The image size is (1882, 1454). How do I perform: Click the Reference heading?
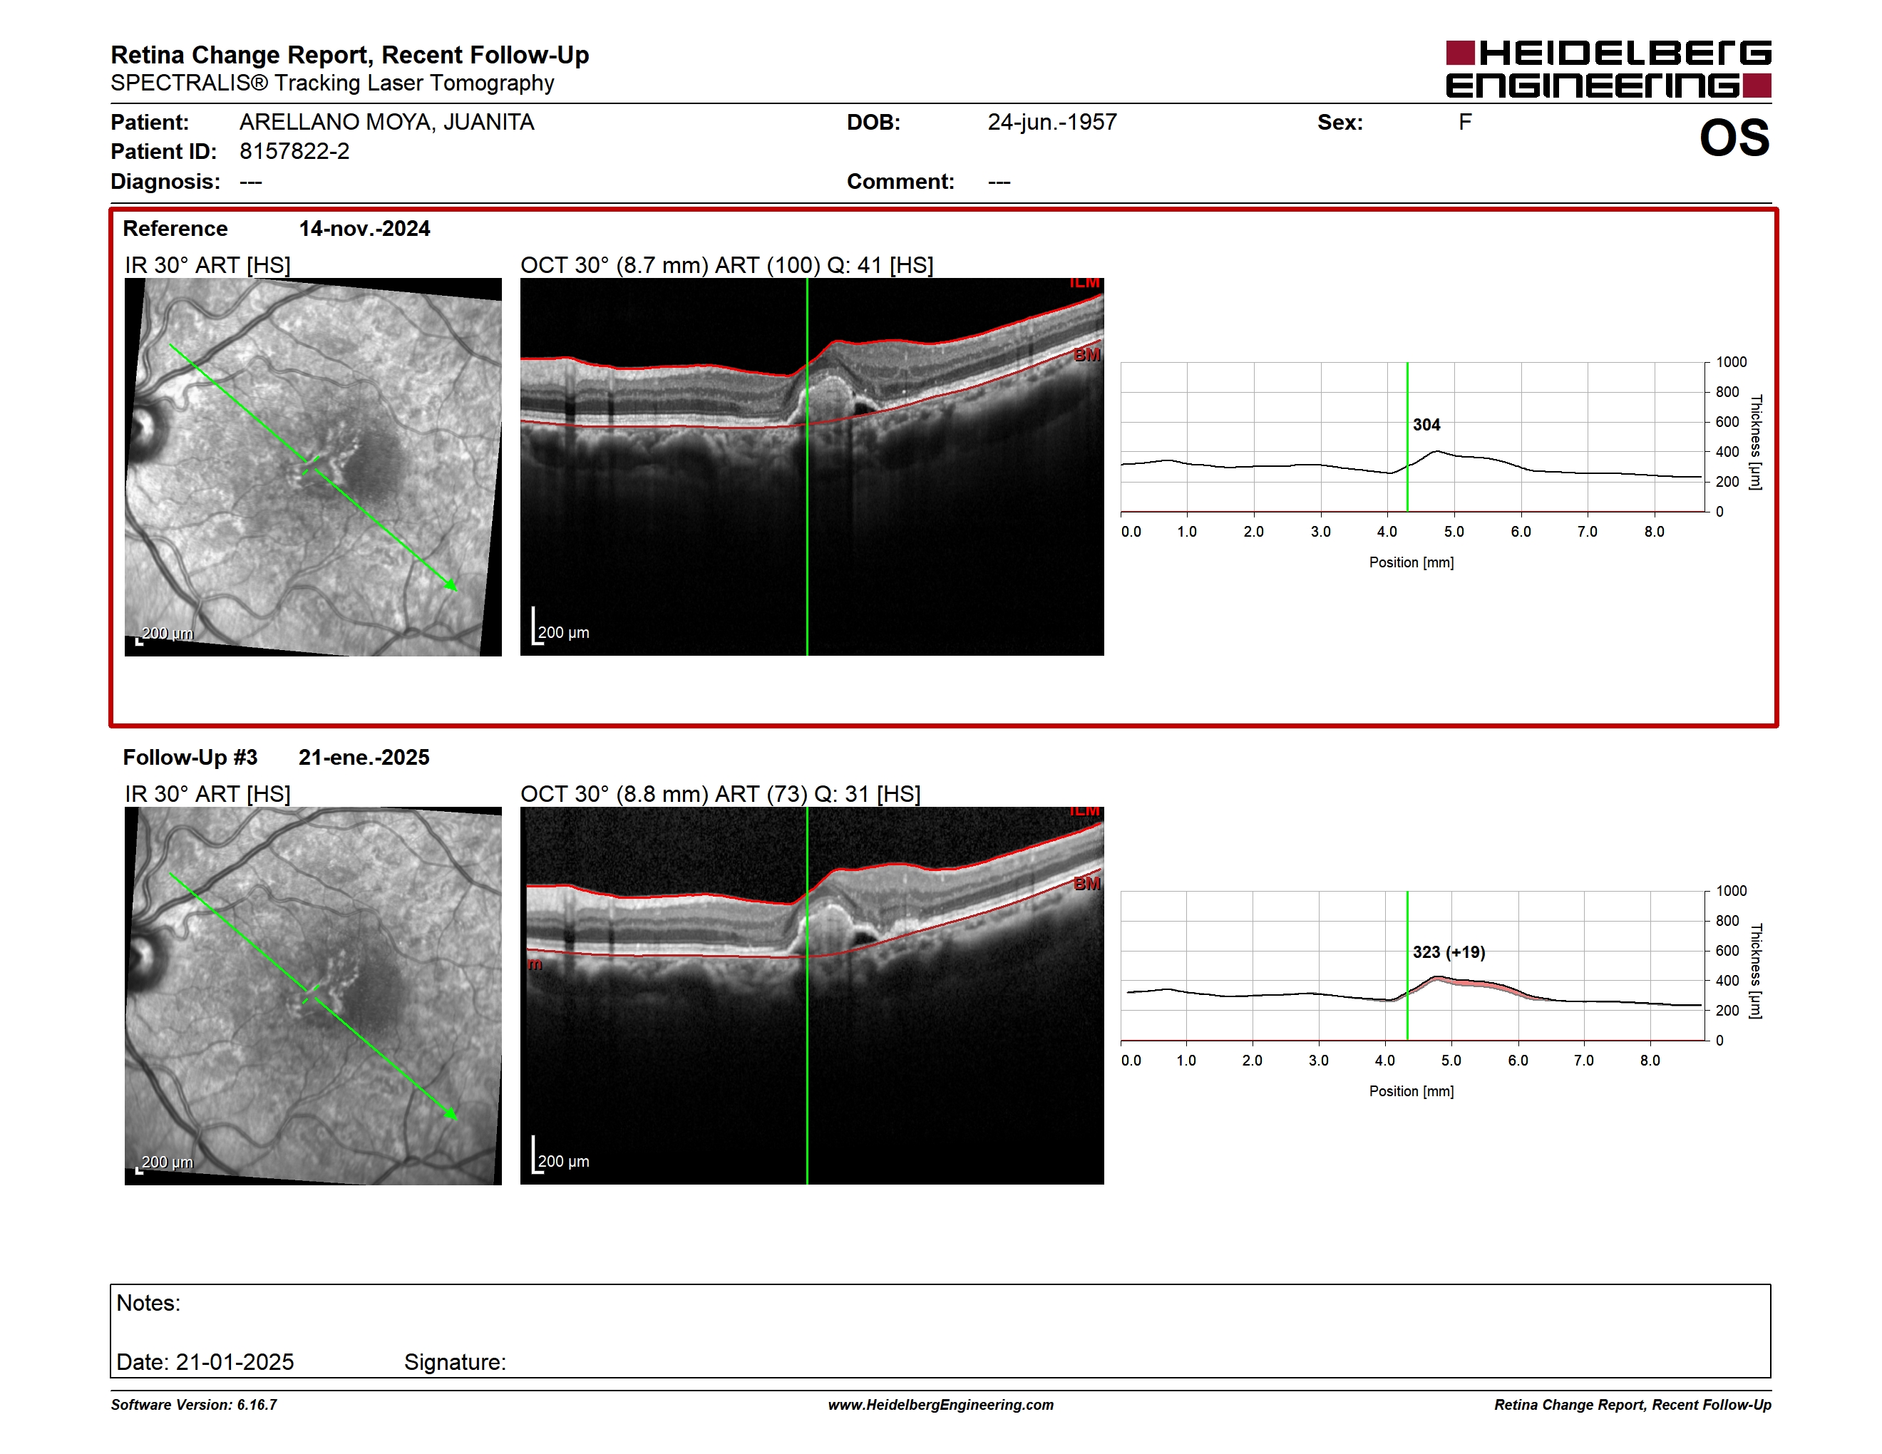click(x=175, y=228)
